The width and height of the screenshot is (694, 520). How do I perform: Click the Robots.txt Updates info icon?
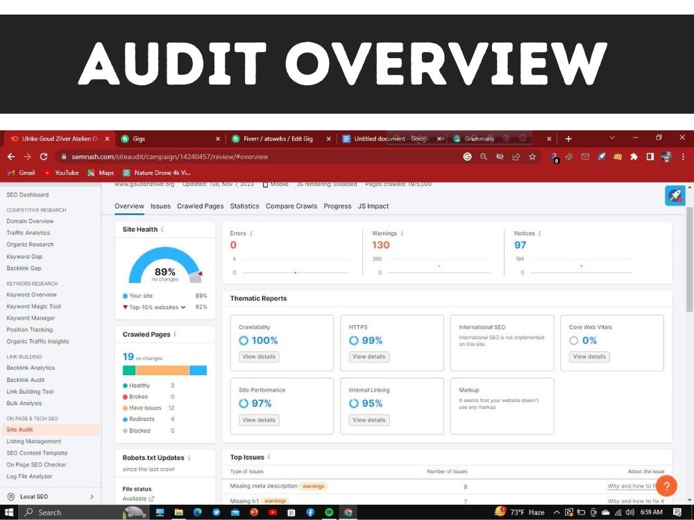[x=189, y=458]
